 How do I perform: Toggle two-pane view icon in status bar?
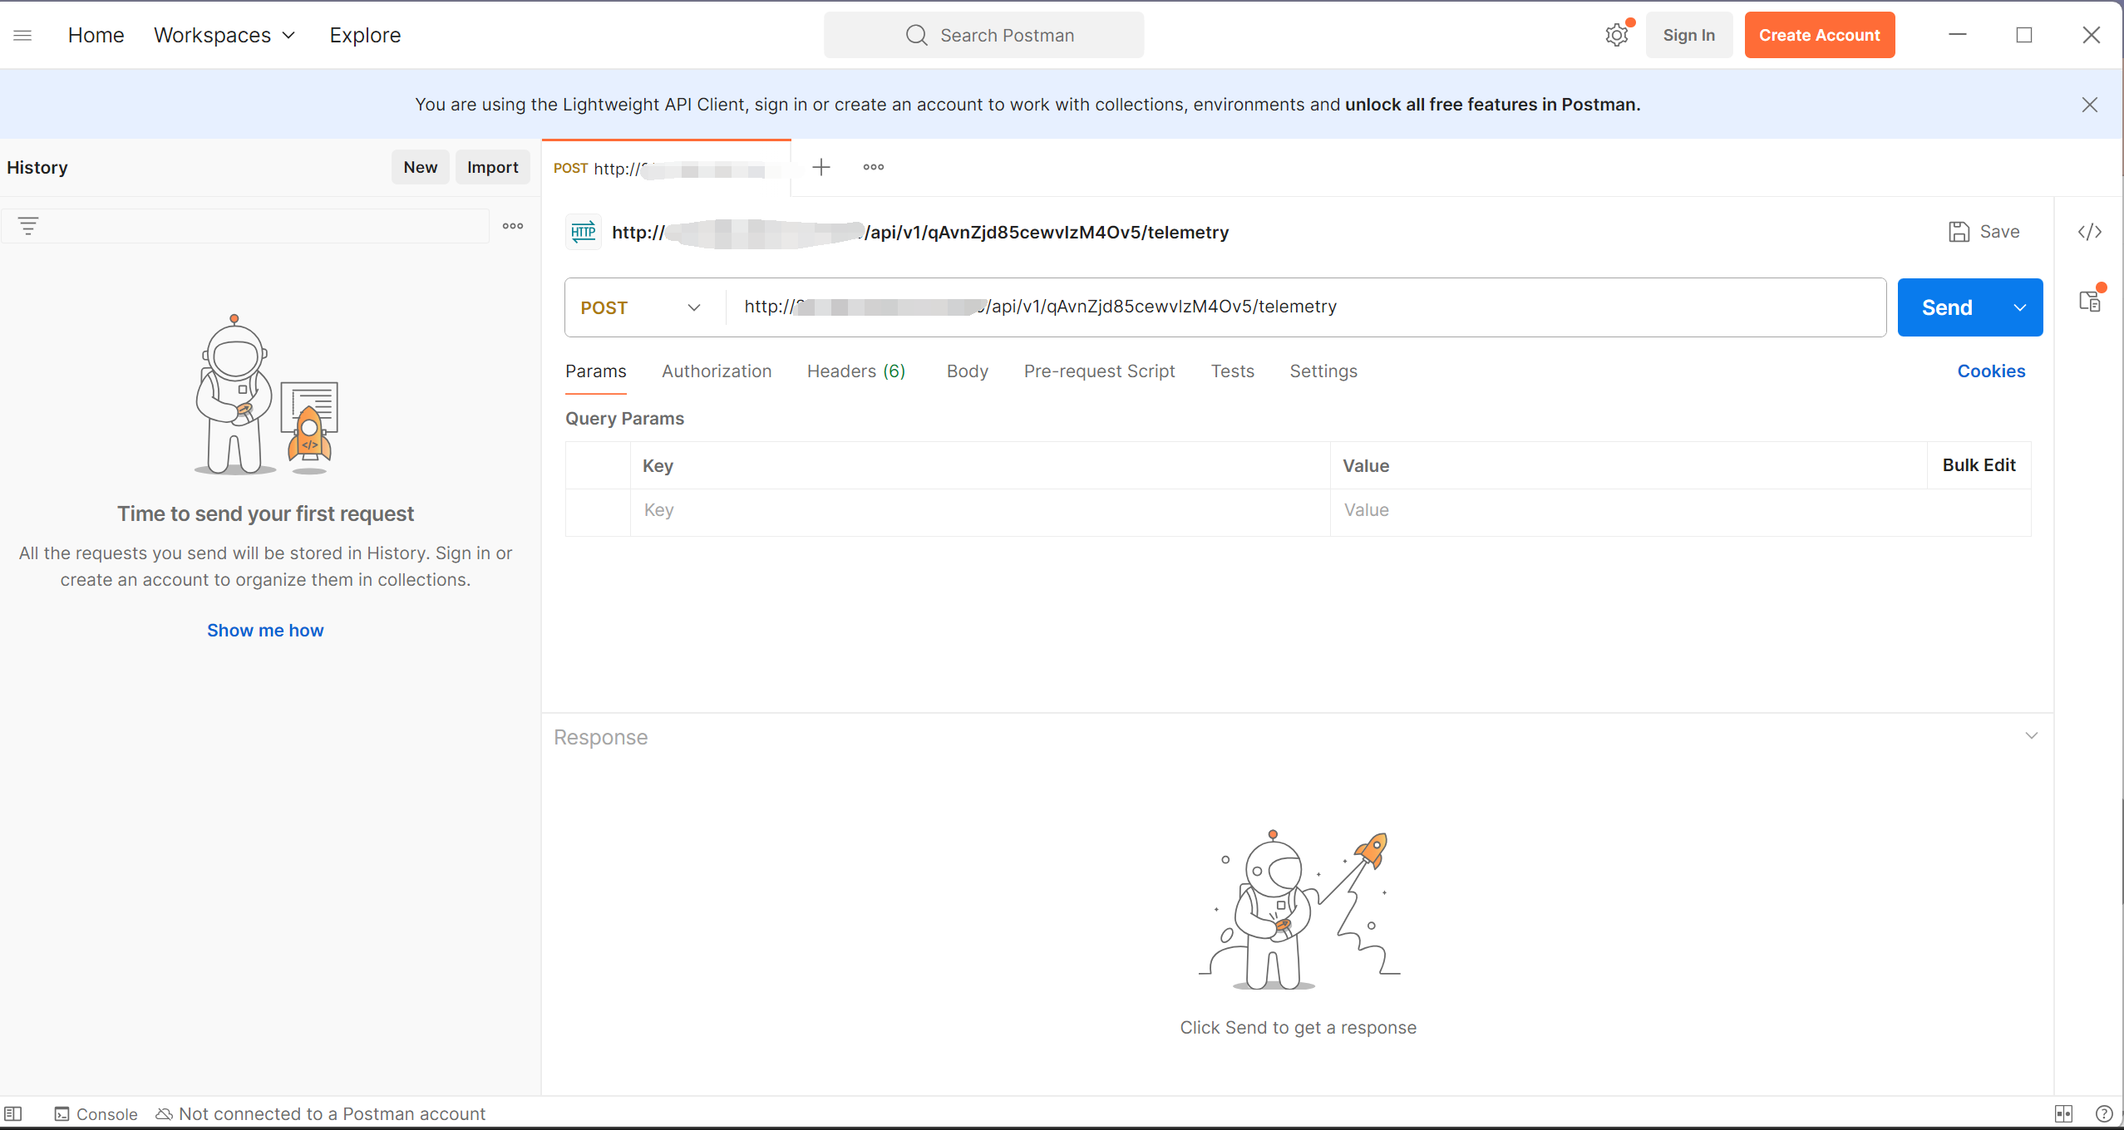tap(2063, 1113)
